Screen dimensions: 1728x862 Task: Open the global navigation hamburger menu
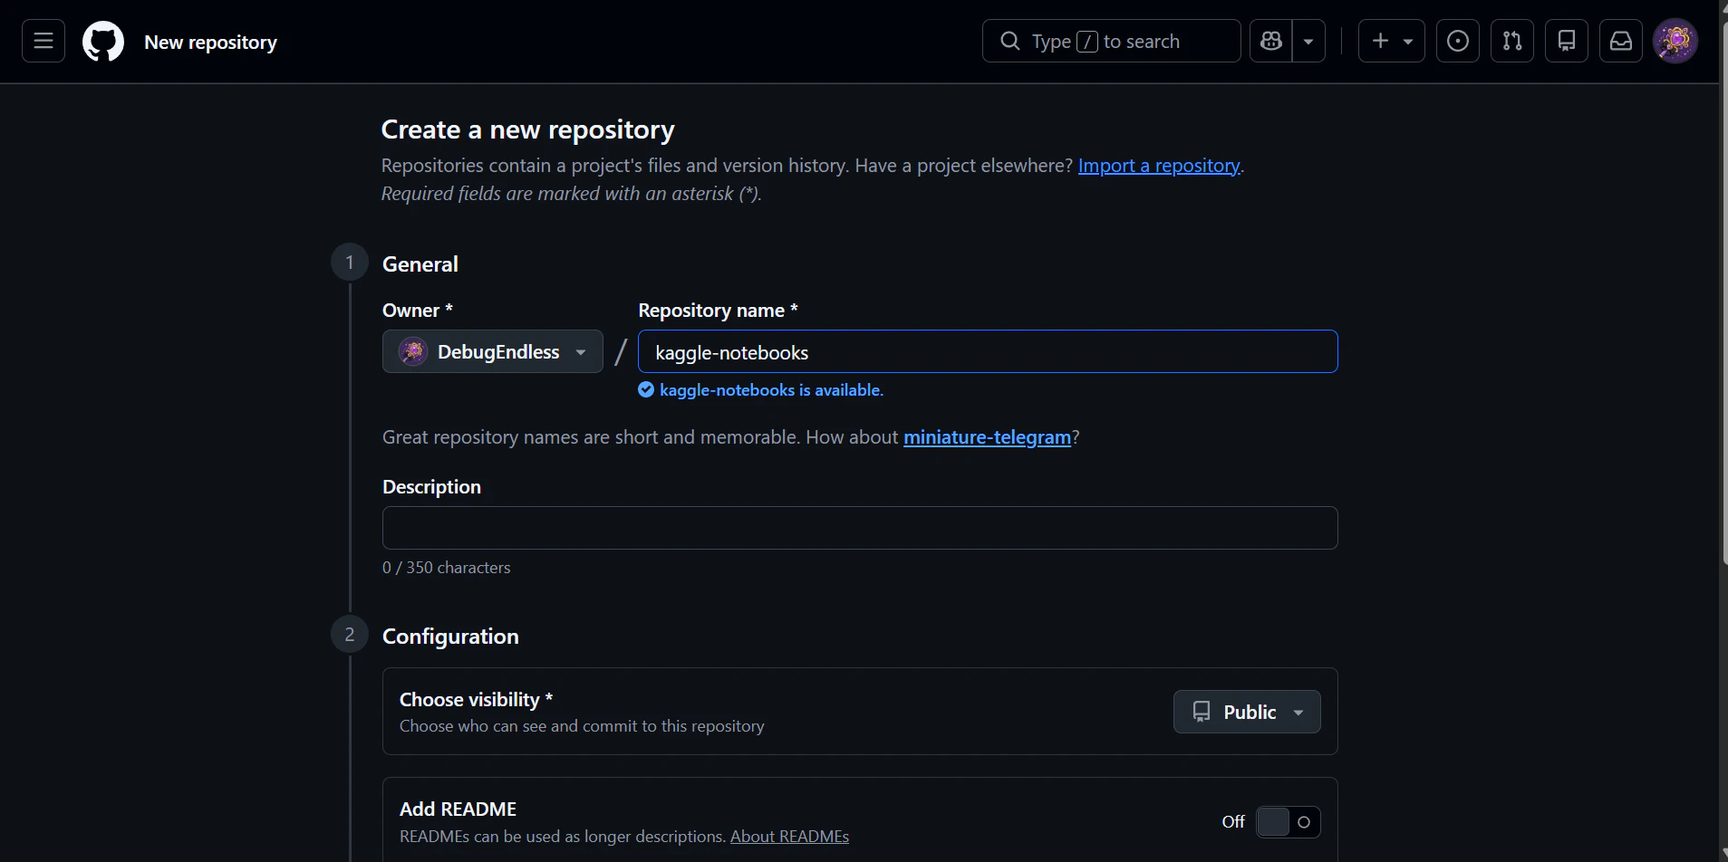(x=43, y=41)
